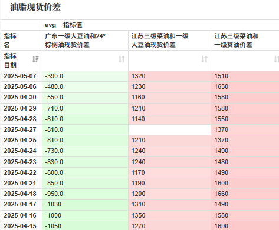The image size is (279, 230).
Task: Click the 1350 value cell
Action: coord(169,215)
